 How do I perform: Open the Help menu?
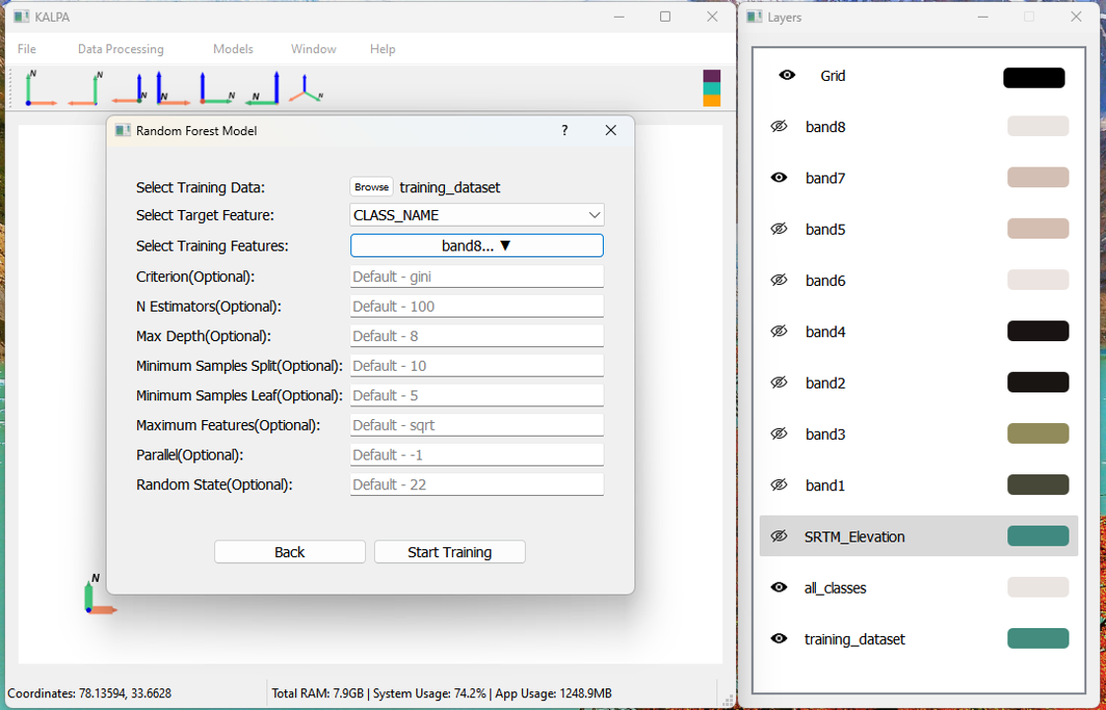point(383,48)
